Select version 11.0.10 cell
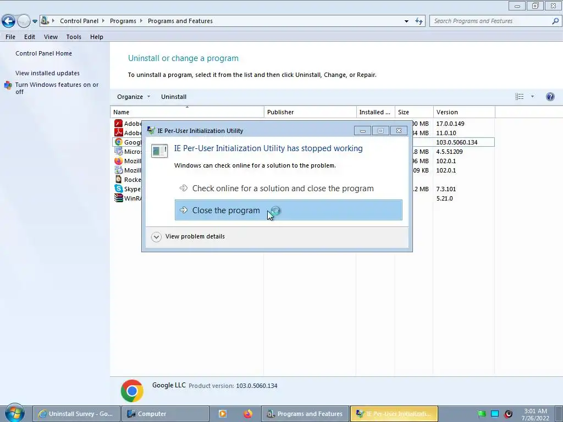 coord(446,133)
